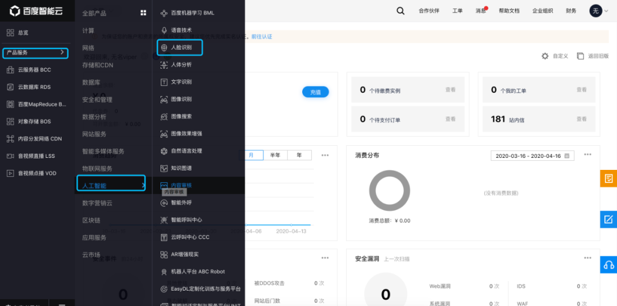Open 财务 in top bar
The image size is (617, 306).
coord(571,11)
